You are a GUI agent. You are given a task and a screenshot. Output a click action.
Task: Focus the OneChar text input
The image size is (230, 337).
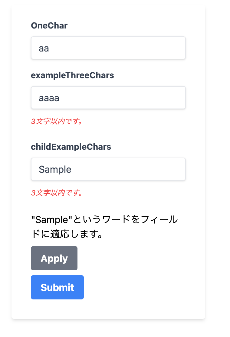coord(108,48)
